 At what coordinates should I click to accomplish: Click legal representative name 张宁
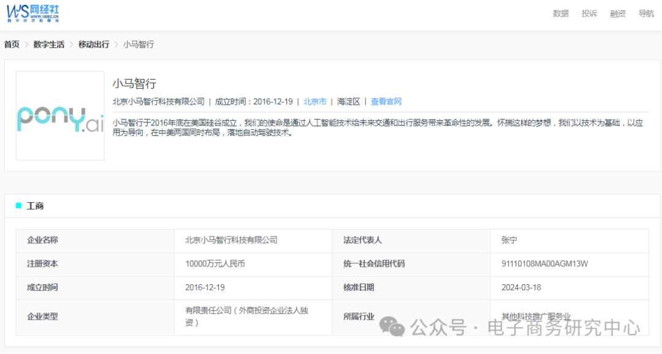point(509,240)
